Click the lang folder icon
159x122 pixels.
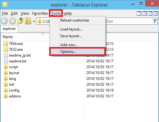6,78
